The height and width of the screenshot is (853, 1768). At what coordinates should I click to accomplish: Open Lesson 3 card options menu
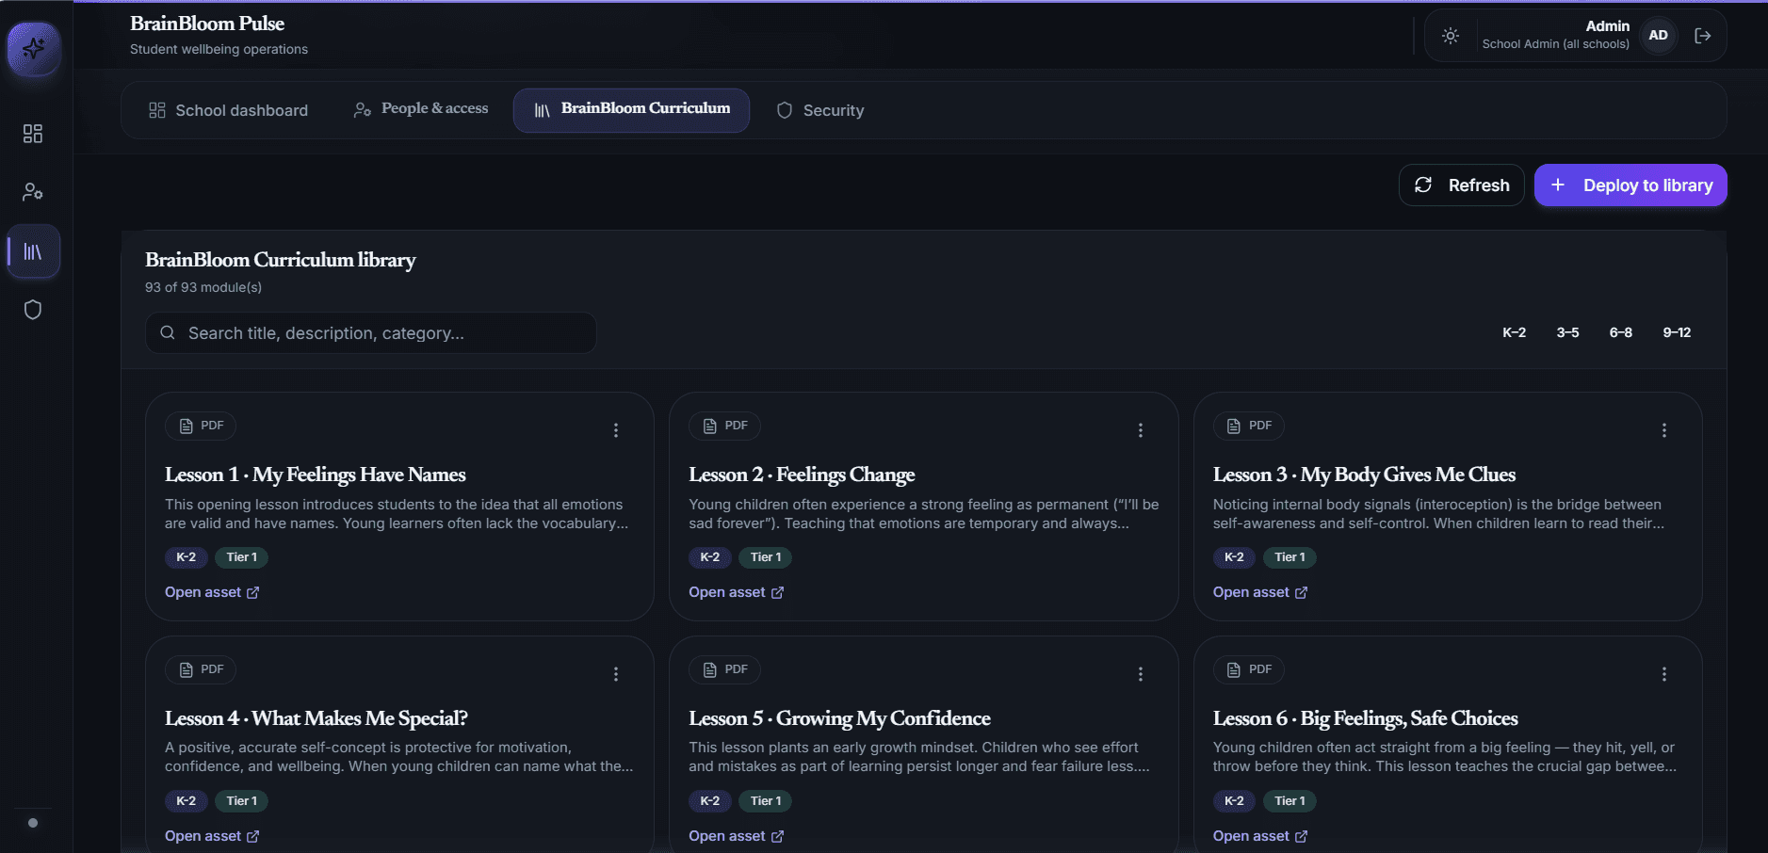pyautogui.click(x=1664, y=430)
